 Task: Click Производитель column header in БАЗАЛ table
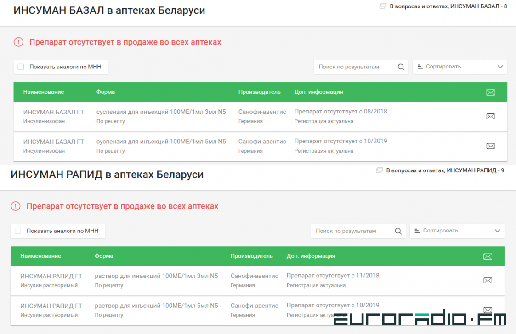259,92
